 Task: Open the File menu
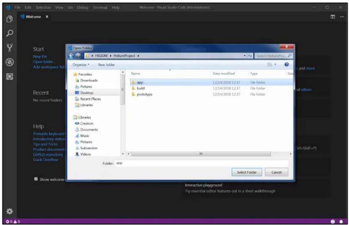17,7
